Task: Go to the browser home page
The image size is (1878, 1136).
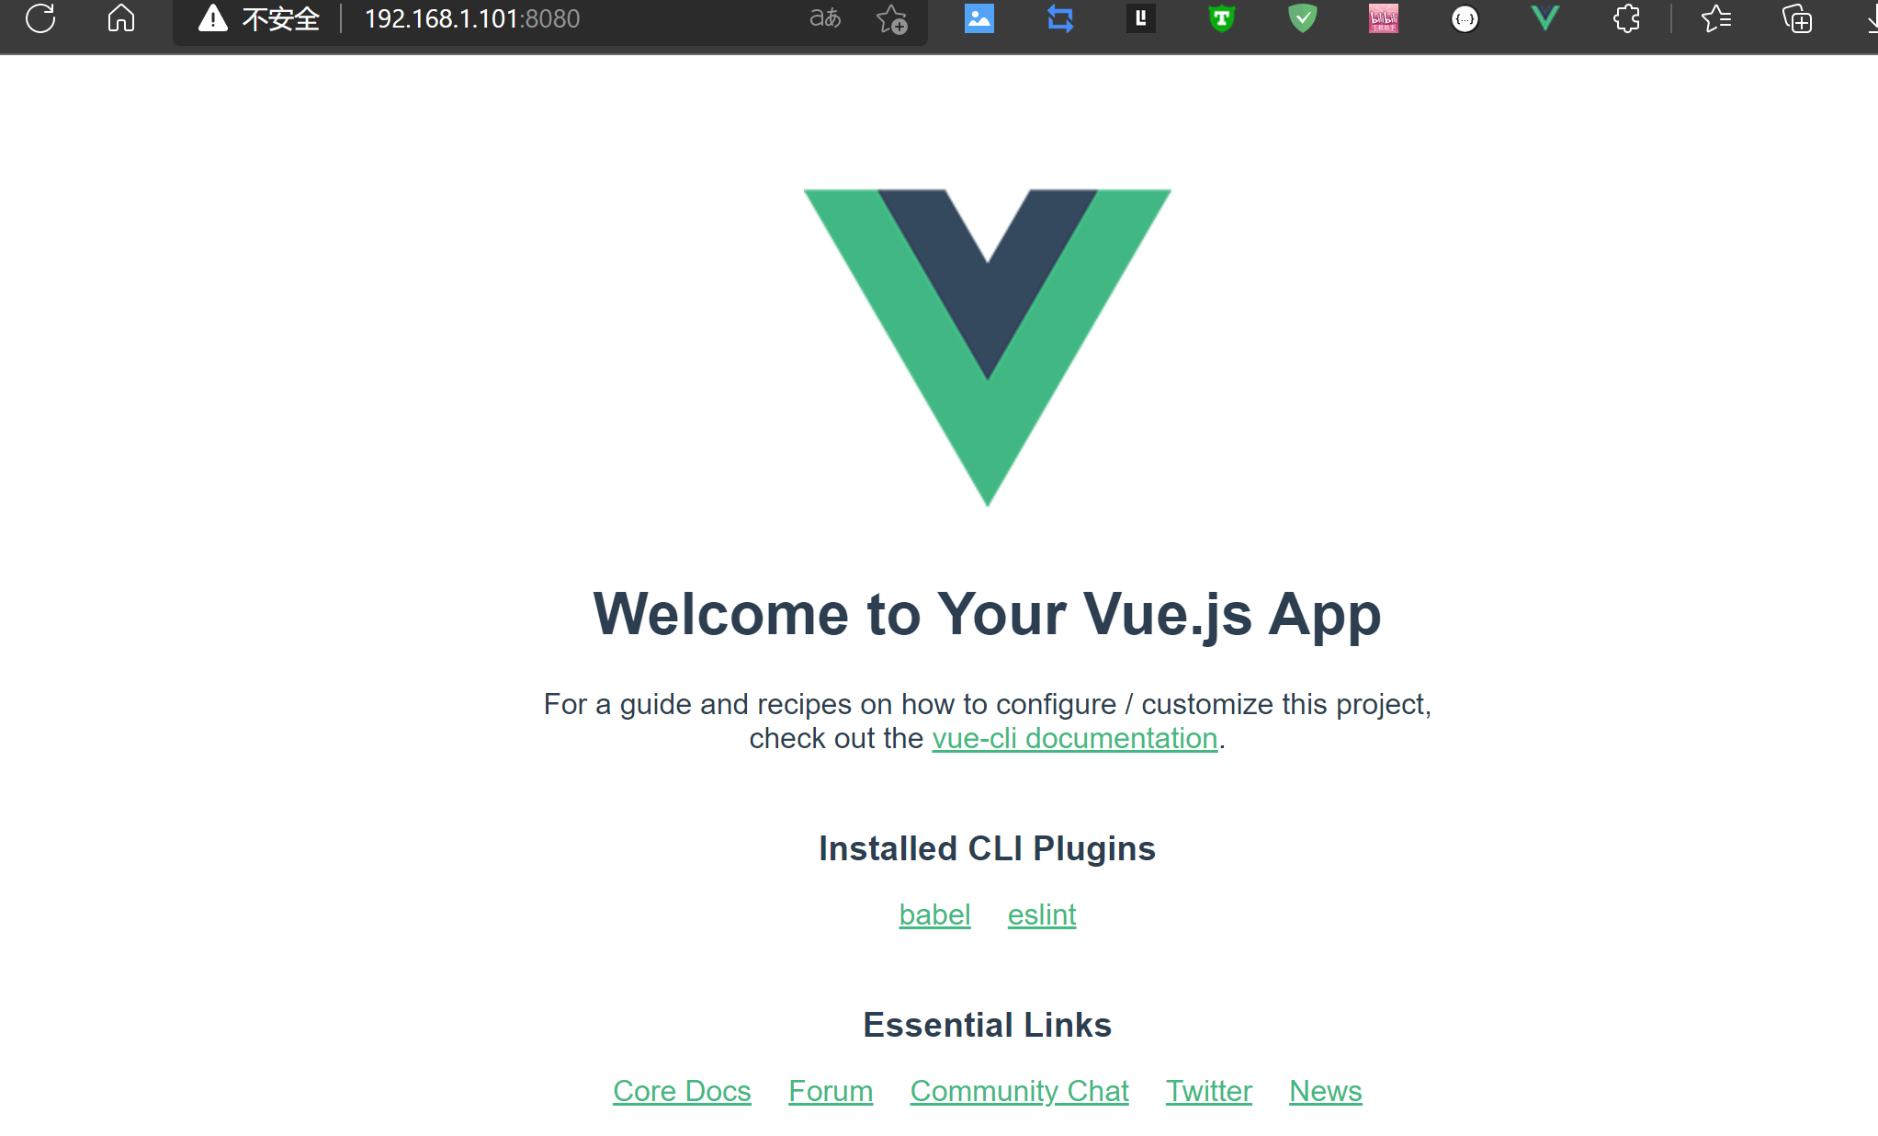Action: 120,18
